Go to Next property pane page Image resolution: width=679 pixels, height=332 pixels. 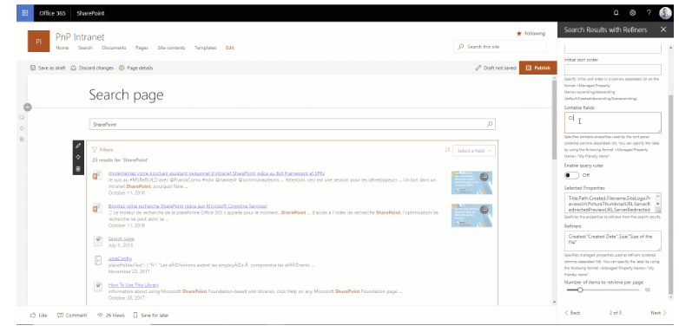click(x=658, y=313)
